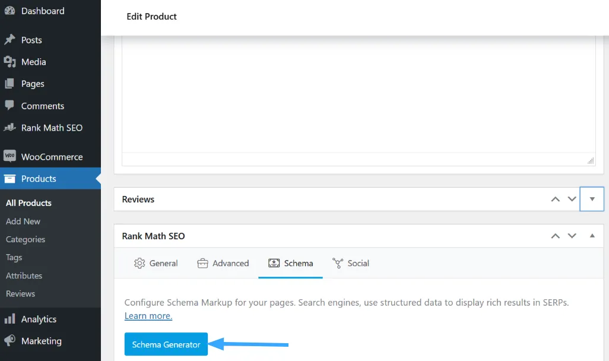Image resolution: width=609 pixels, height=361 pixels.
Task: Click the Schema Generator button
Action: pos(166,344)
